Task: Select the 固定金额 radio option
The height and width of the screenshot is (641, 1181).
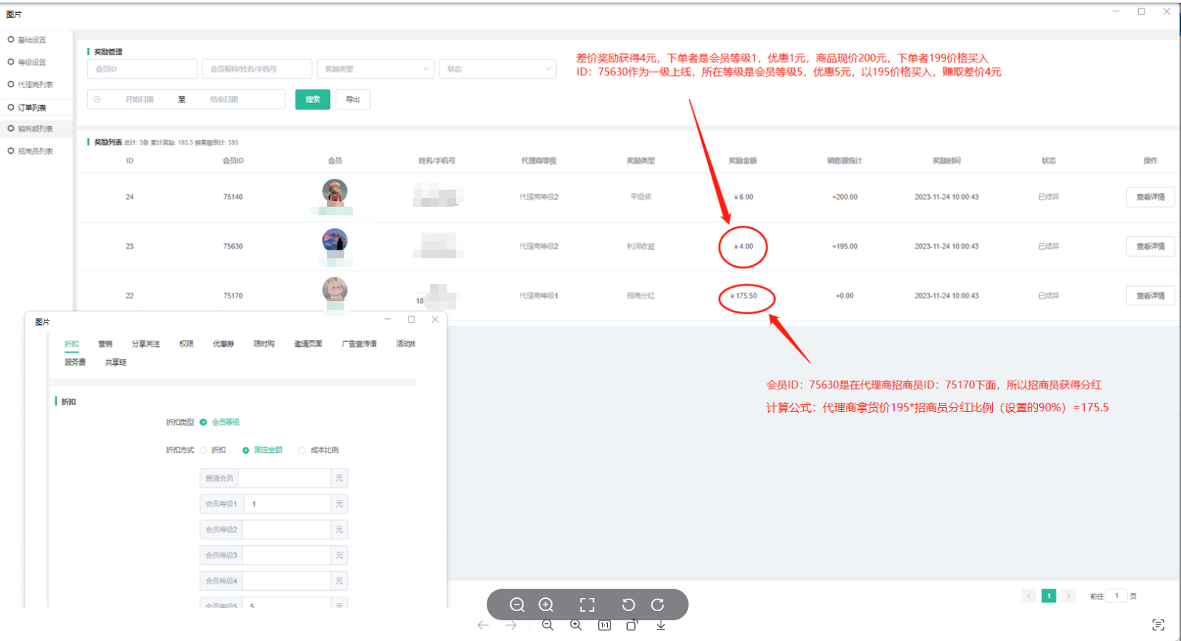Action: pos(246,451)
